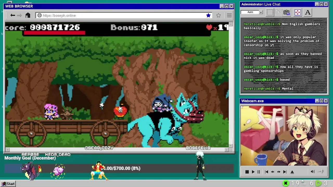333x187 pixels.
Task: Select the red four-arrow move tool
Action: (298, 12)
